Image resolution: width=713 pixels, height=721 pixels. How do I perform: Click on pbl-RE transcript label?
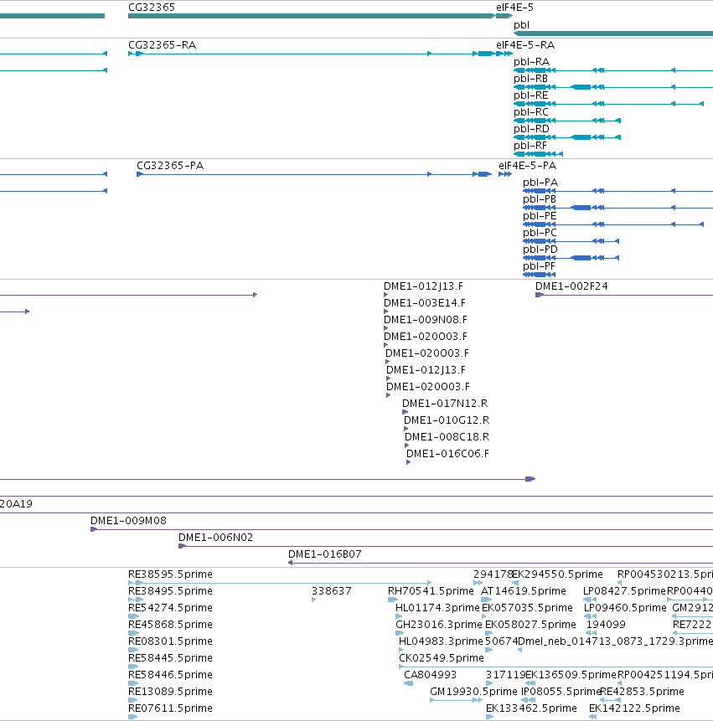point(531,95)
